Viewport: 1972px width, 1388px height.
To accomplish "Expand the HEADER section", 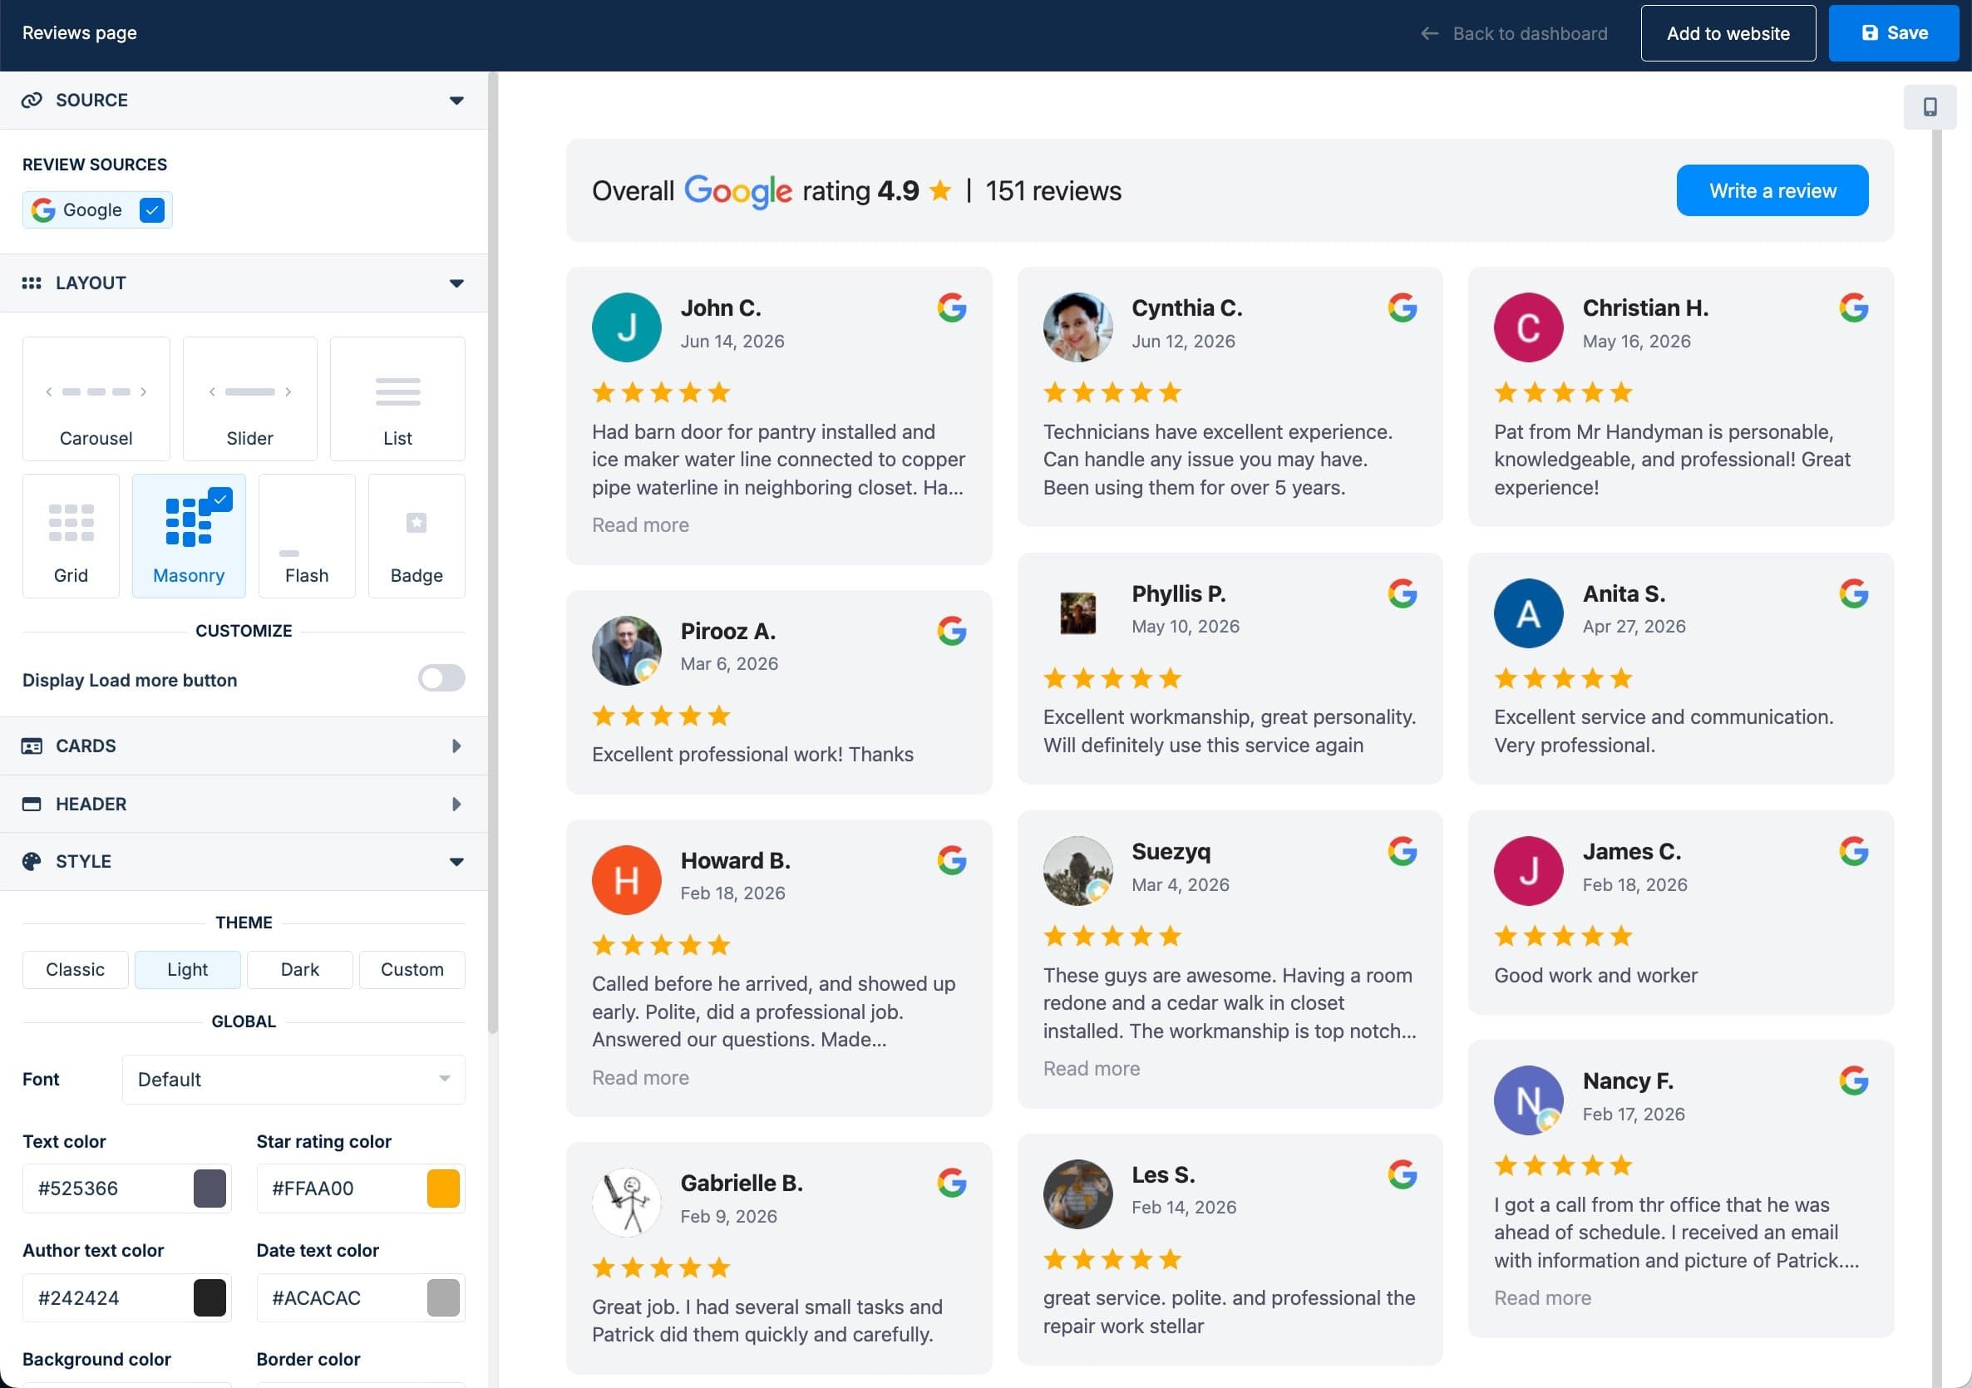I will [x=244, y=804].
